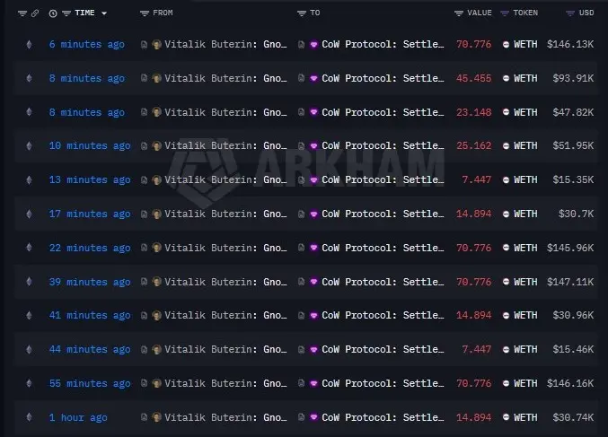608x437 pixels.
Task: Click WETH token icon on 70.776 first row
Action: point(507,44)
